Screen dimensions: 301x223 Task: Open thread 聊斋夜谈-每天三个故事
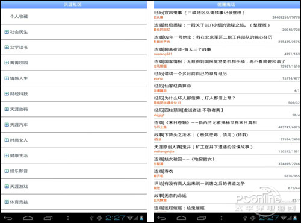point(227,51)
